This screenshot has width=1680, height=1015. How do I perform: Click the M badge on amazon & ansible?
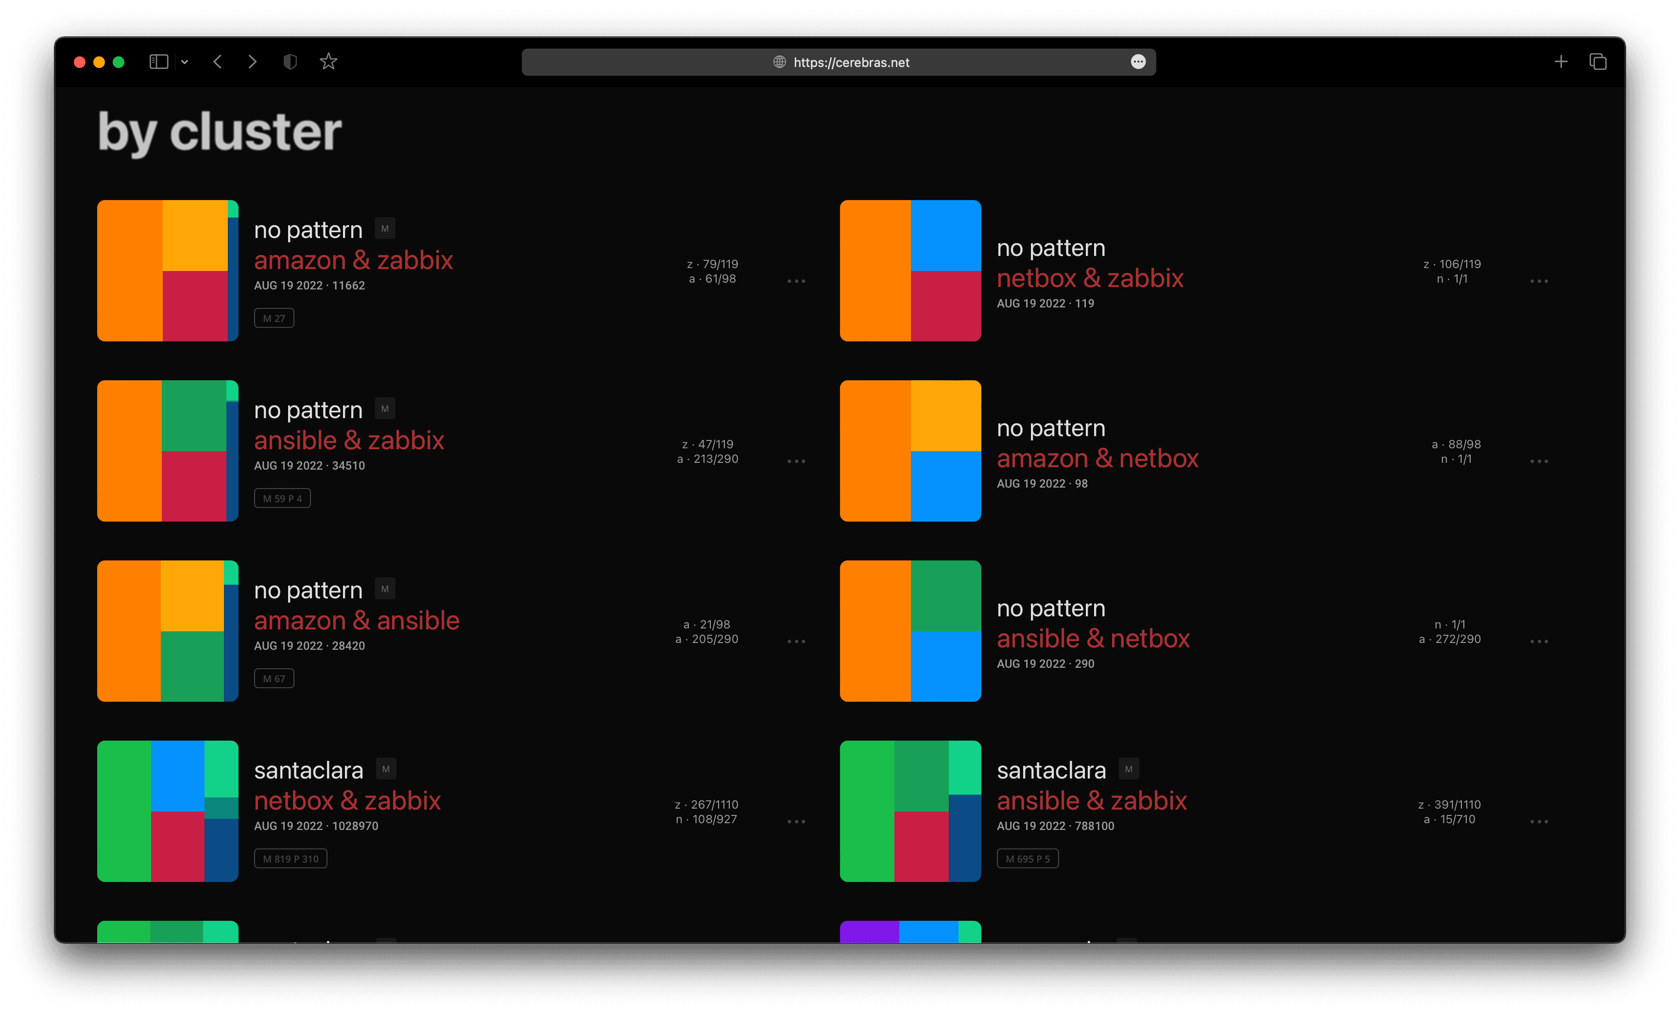(385, 589)
